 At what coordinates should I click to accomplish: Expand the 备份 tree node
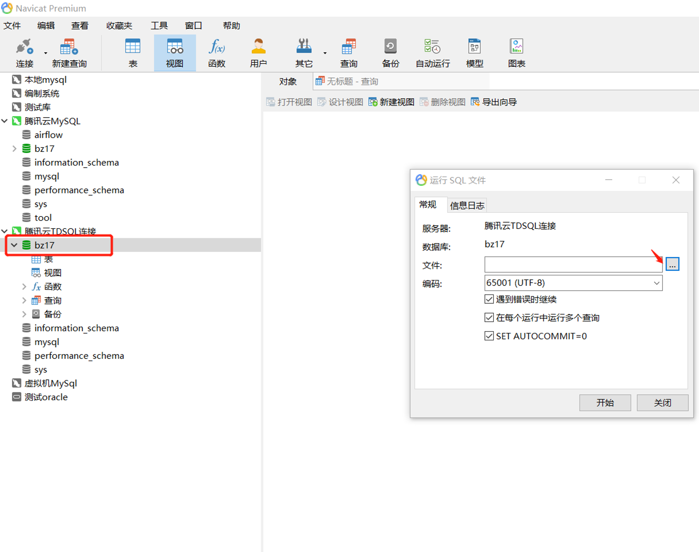(24, 314)
